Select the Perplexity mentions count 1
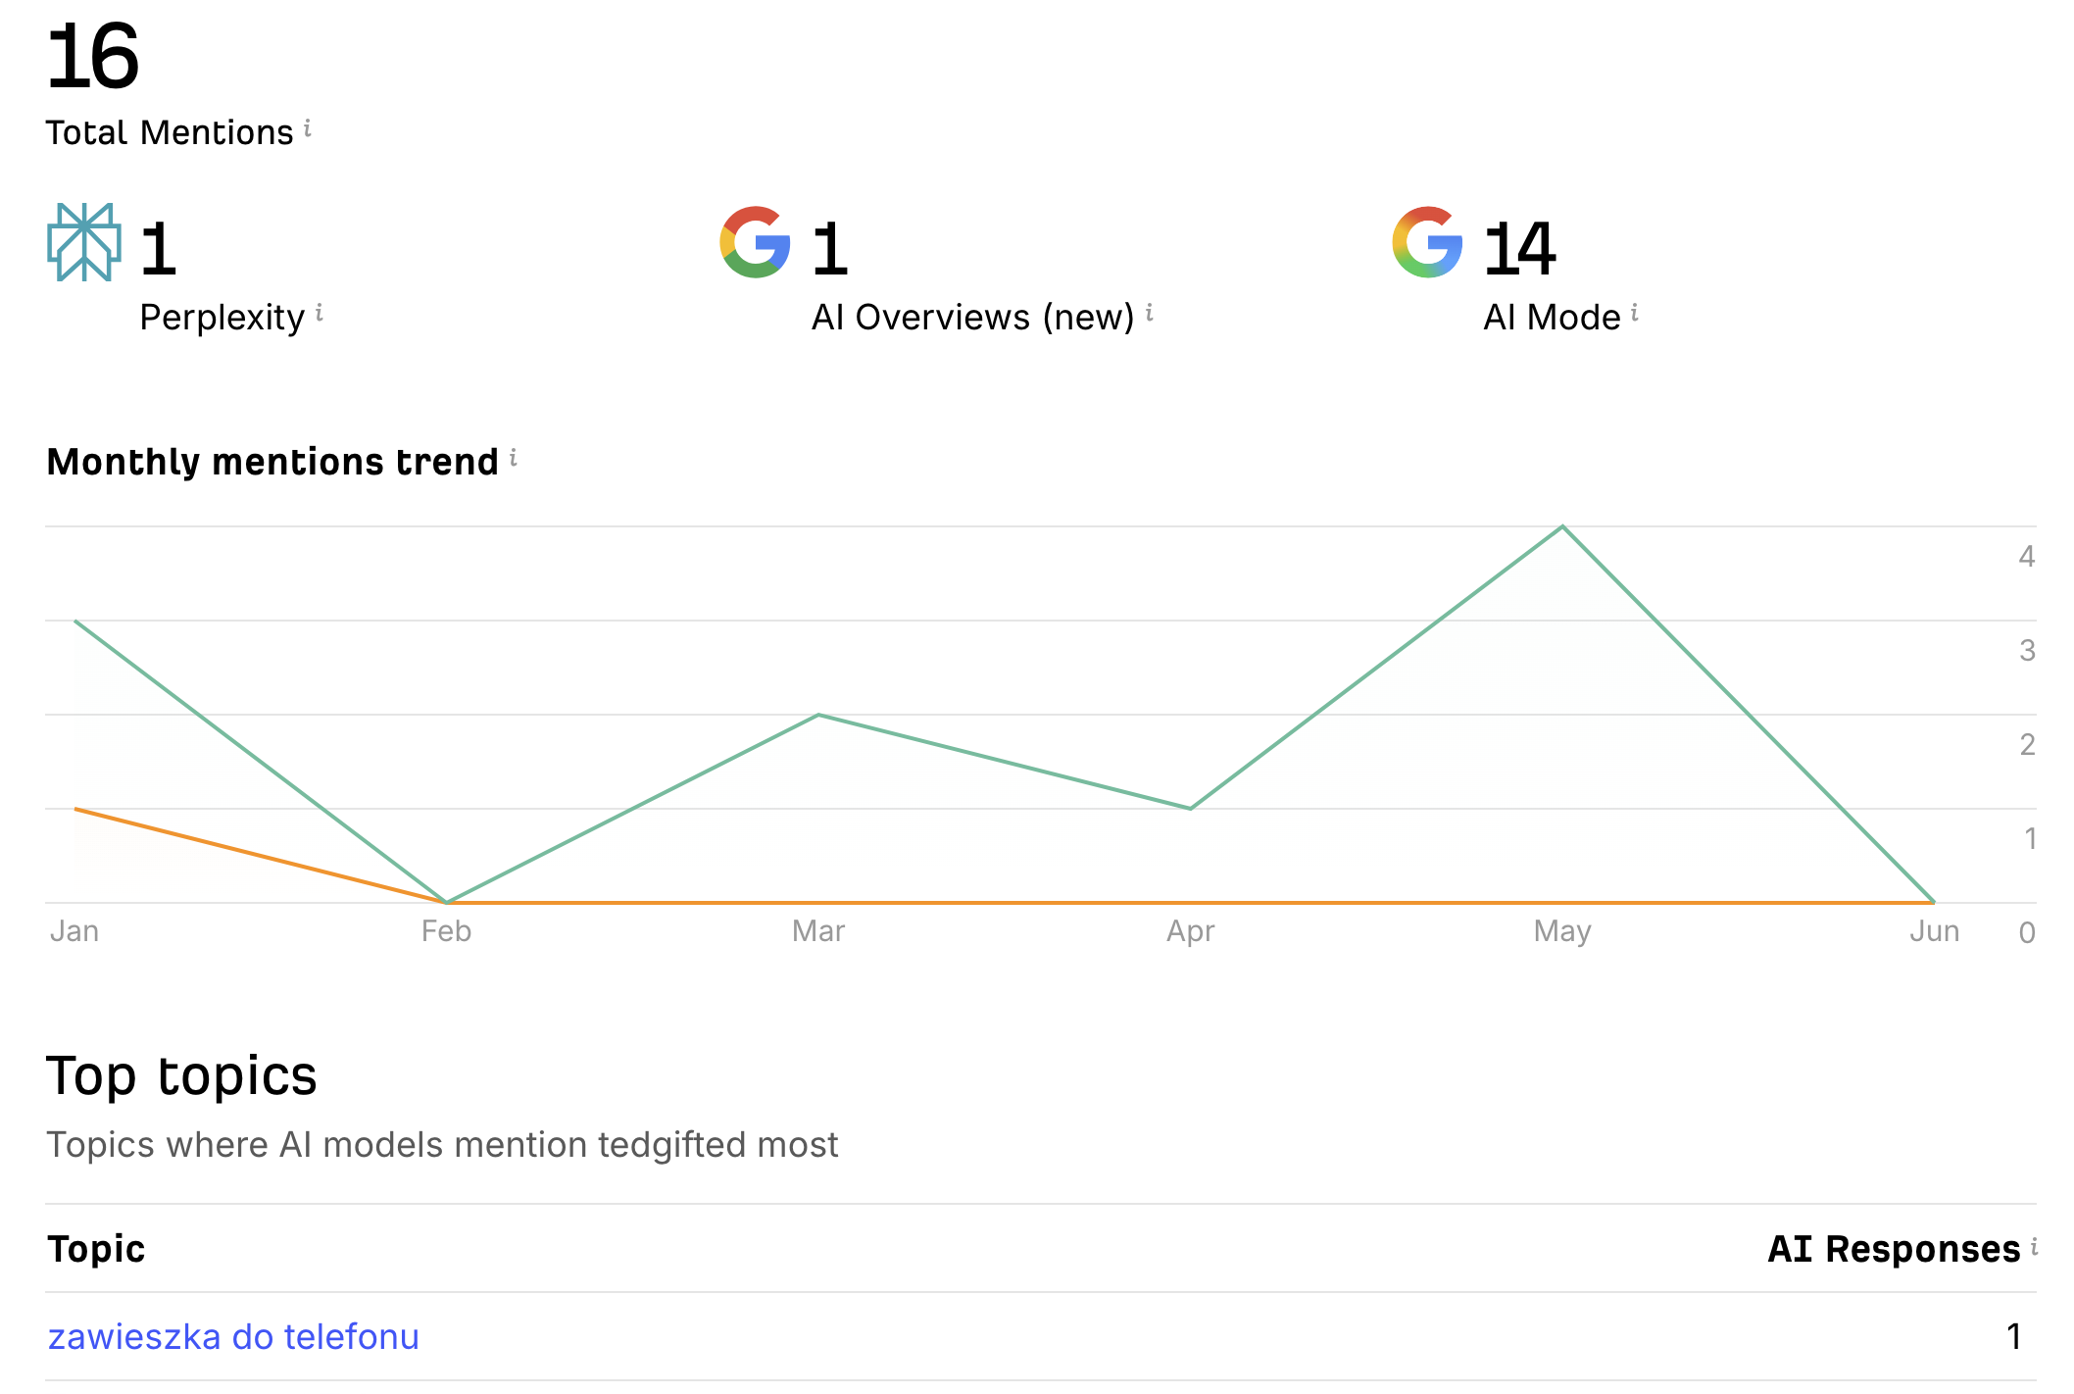The height and width of the screenshot is (1394, 2074). 158,249
